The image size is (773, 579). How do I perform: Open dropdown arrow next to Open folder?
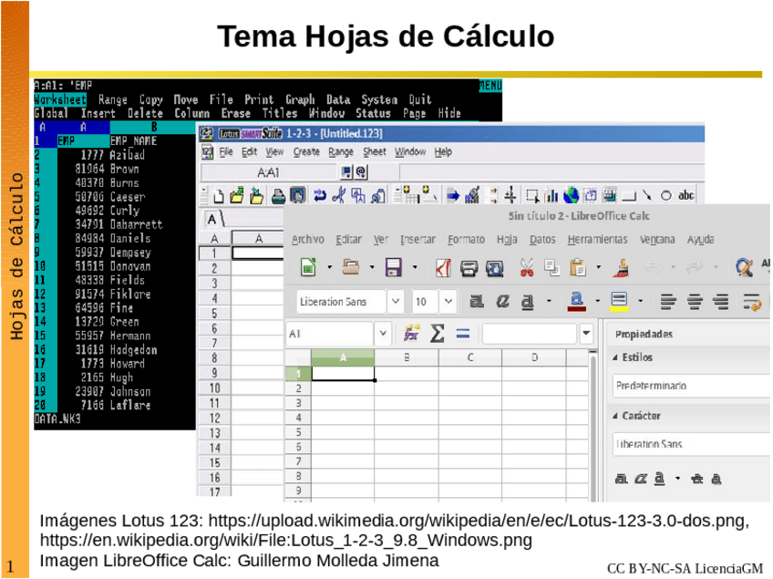[372, 267]
